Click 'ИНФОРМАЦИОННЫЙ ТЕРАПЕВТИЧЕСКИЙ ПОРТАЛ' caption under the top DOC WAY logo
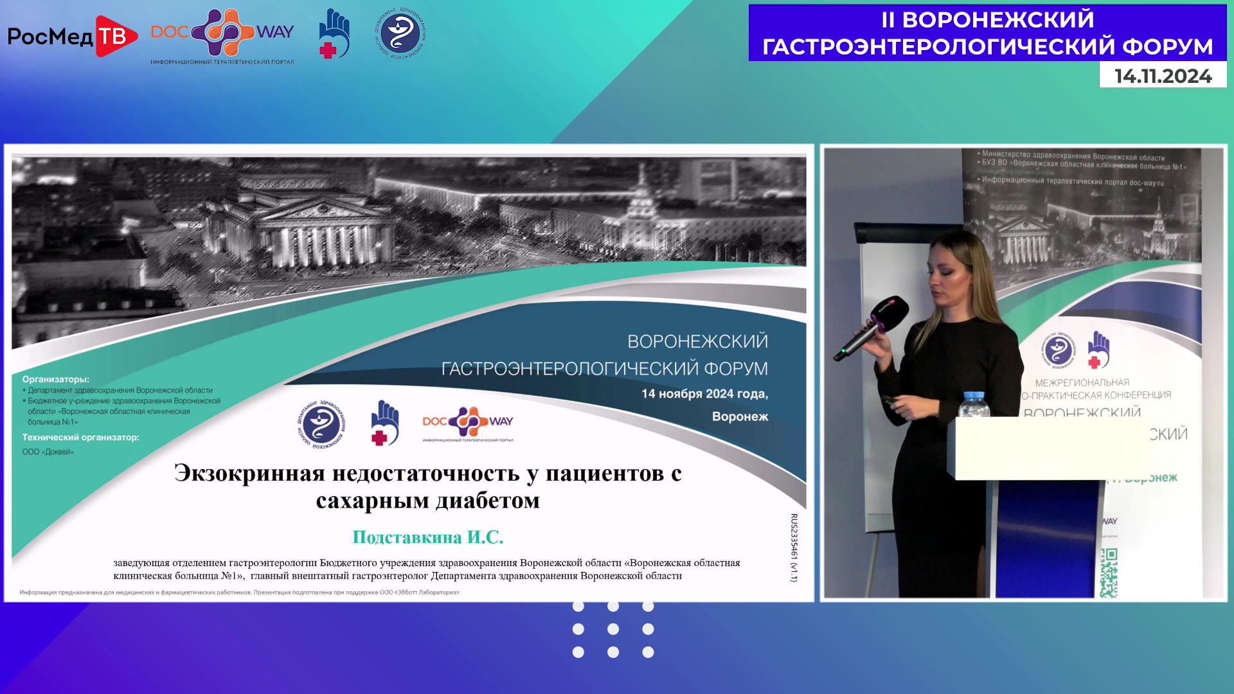Screen dimensions: 1234x694 222,62
